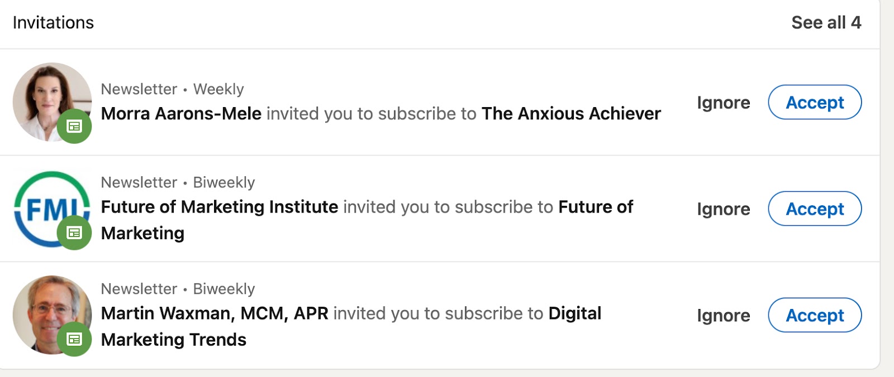This screenshot has width=894, height=377.
Task: Click the See all 4 link
Action: pyautogui.click(x=826, y=23)
